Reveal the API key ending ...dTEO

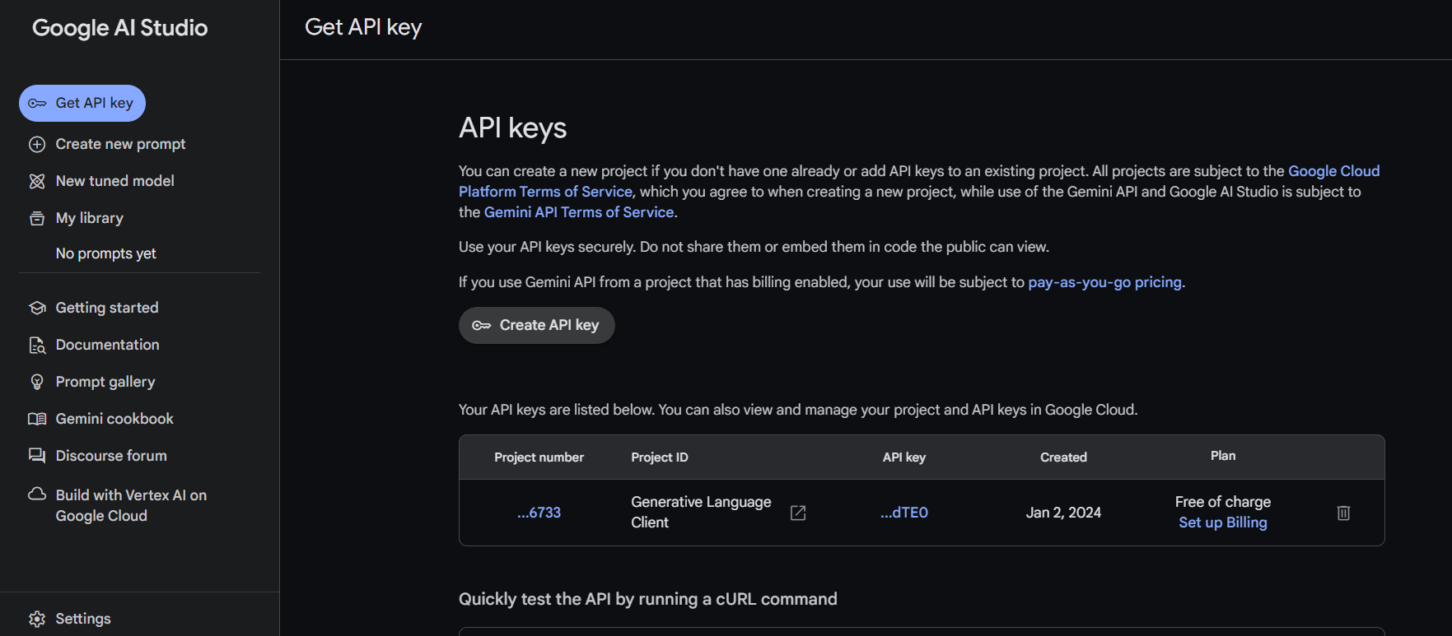904,513
